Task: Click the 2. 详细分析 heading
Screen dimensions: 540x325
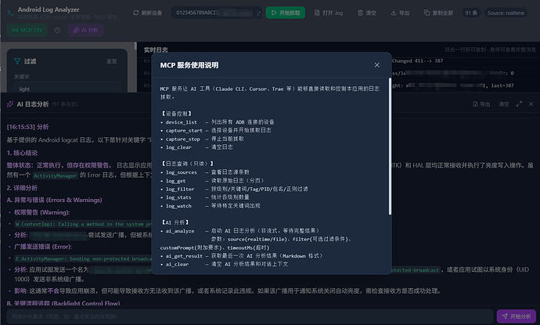Action: 22,188
